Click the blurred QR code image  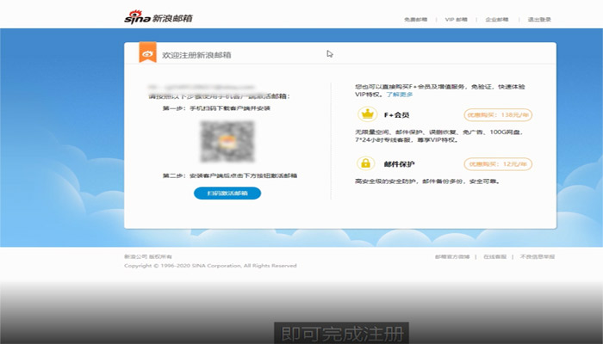(227, 141)
